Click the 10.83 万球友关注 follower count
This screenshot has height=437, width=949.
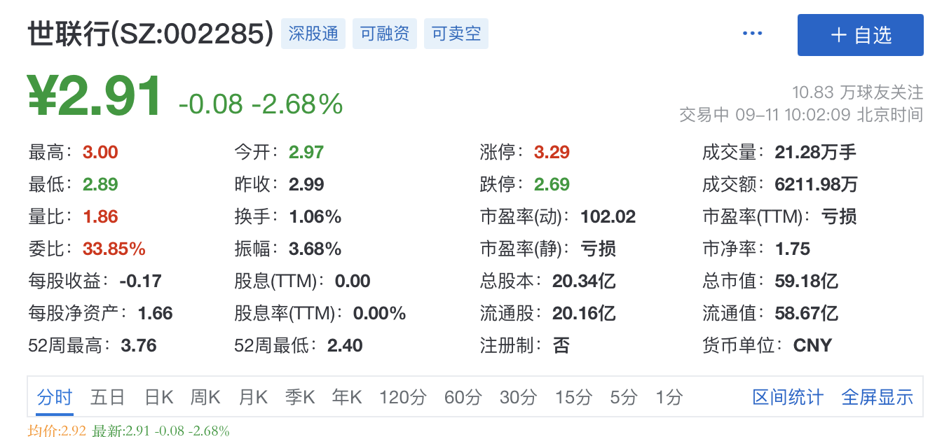pyautogui.click(x=857, y=92)
